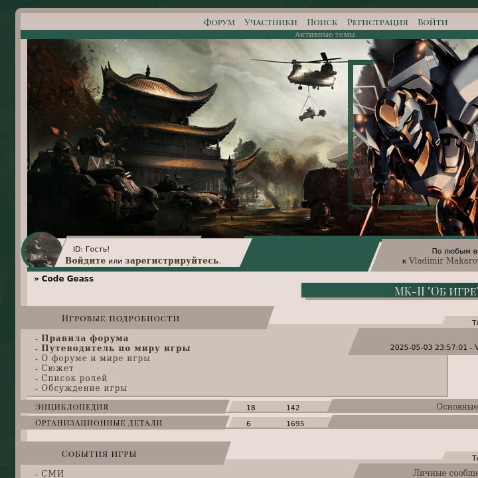Click Энциклопедия topic count 18
The width and height of the screenshot is (478, 478).
[x=250, y=408]
